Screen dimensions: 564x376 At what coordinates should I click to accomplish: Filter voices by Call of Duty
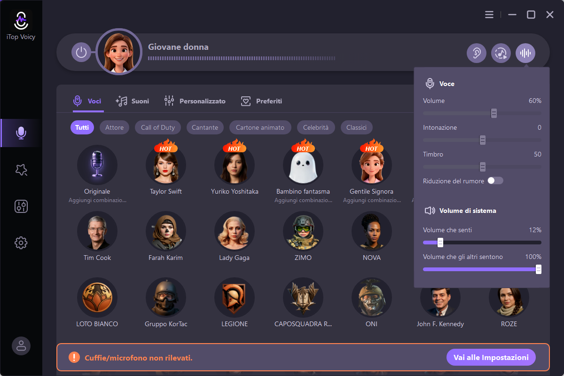pyautogui.click(x=158, y=127)
